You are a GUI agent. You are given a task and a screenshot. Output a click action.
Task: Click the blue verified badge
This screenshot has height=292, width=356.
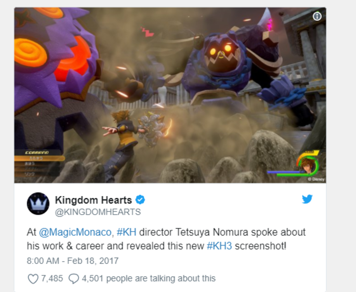click(x=140, y=200)
